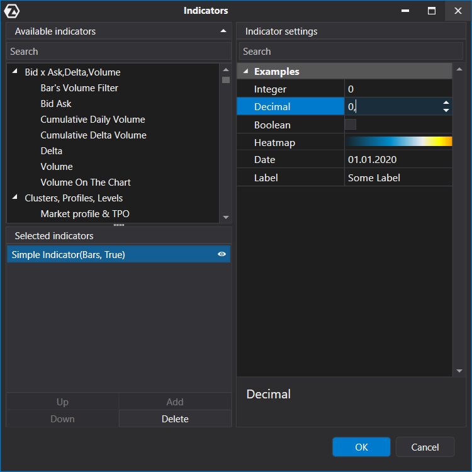Select Market profile & TPO indicator
472x472 pixels.
coord(85,214)
